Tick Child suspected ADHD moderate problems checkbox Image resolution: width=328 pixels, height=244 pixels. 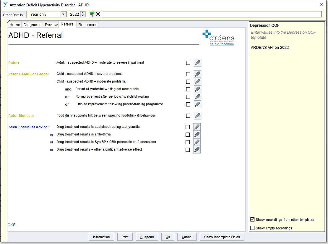point(188,82)
